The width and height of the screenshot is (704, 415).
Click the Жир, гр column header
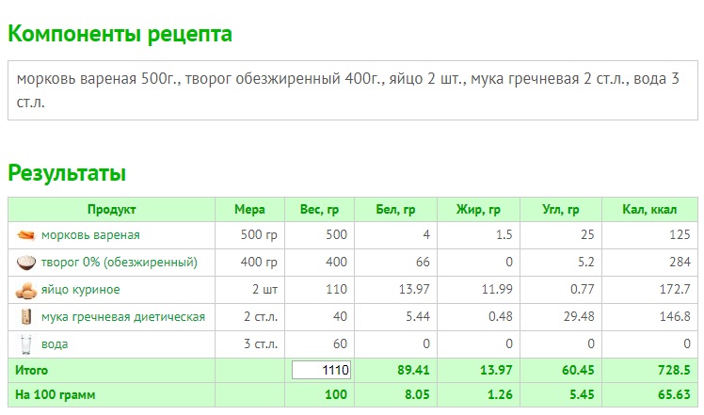[478, 209]
